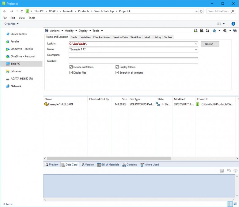The height and width of the screenshot is (207, 239).
Task: Click the open search magnifier icon
Action: click(x=225, y=31)
